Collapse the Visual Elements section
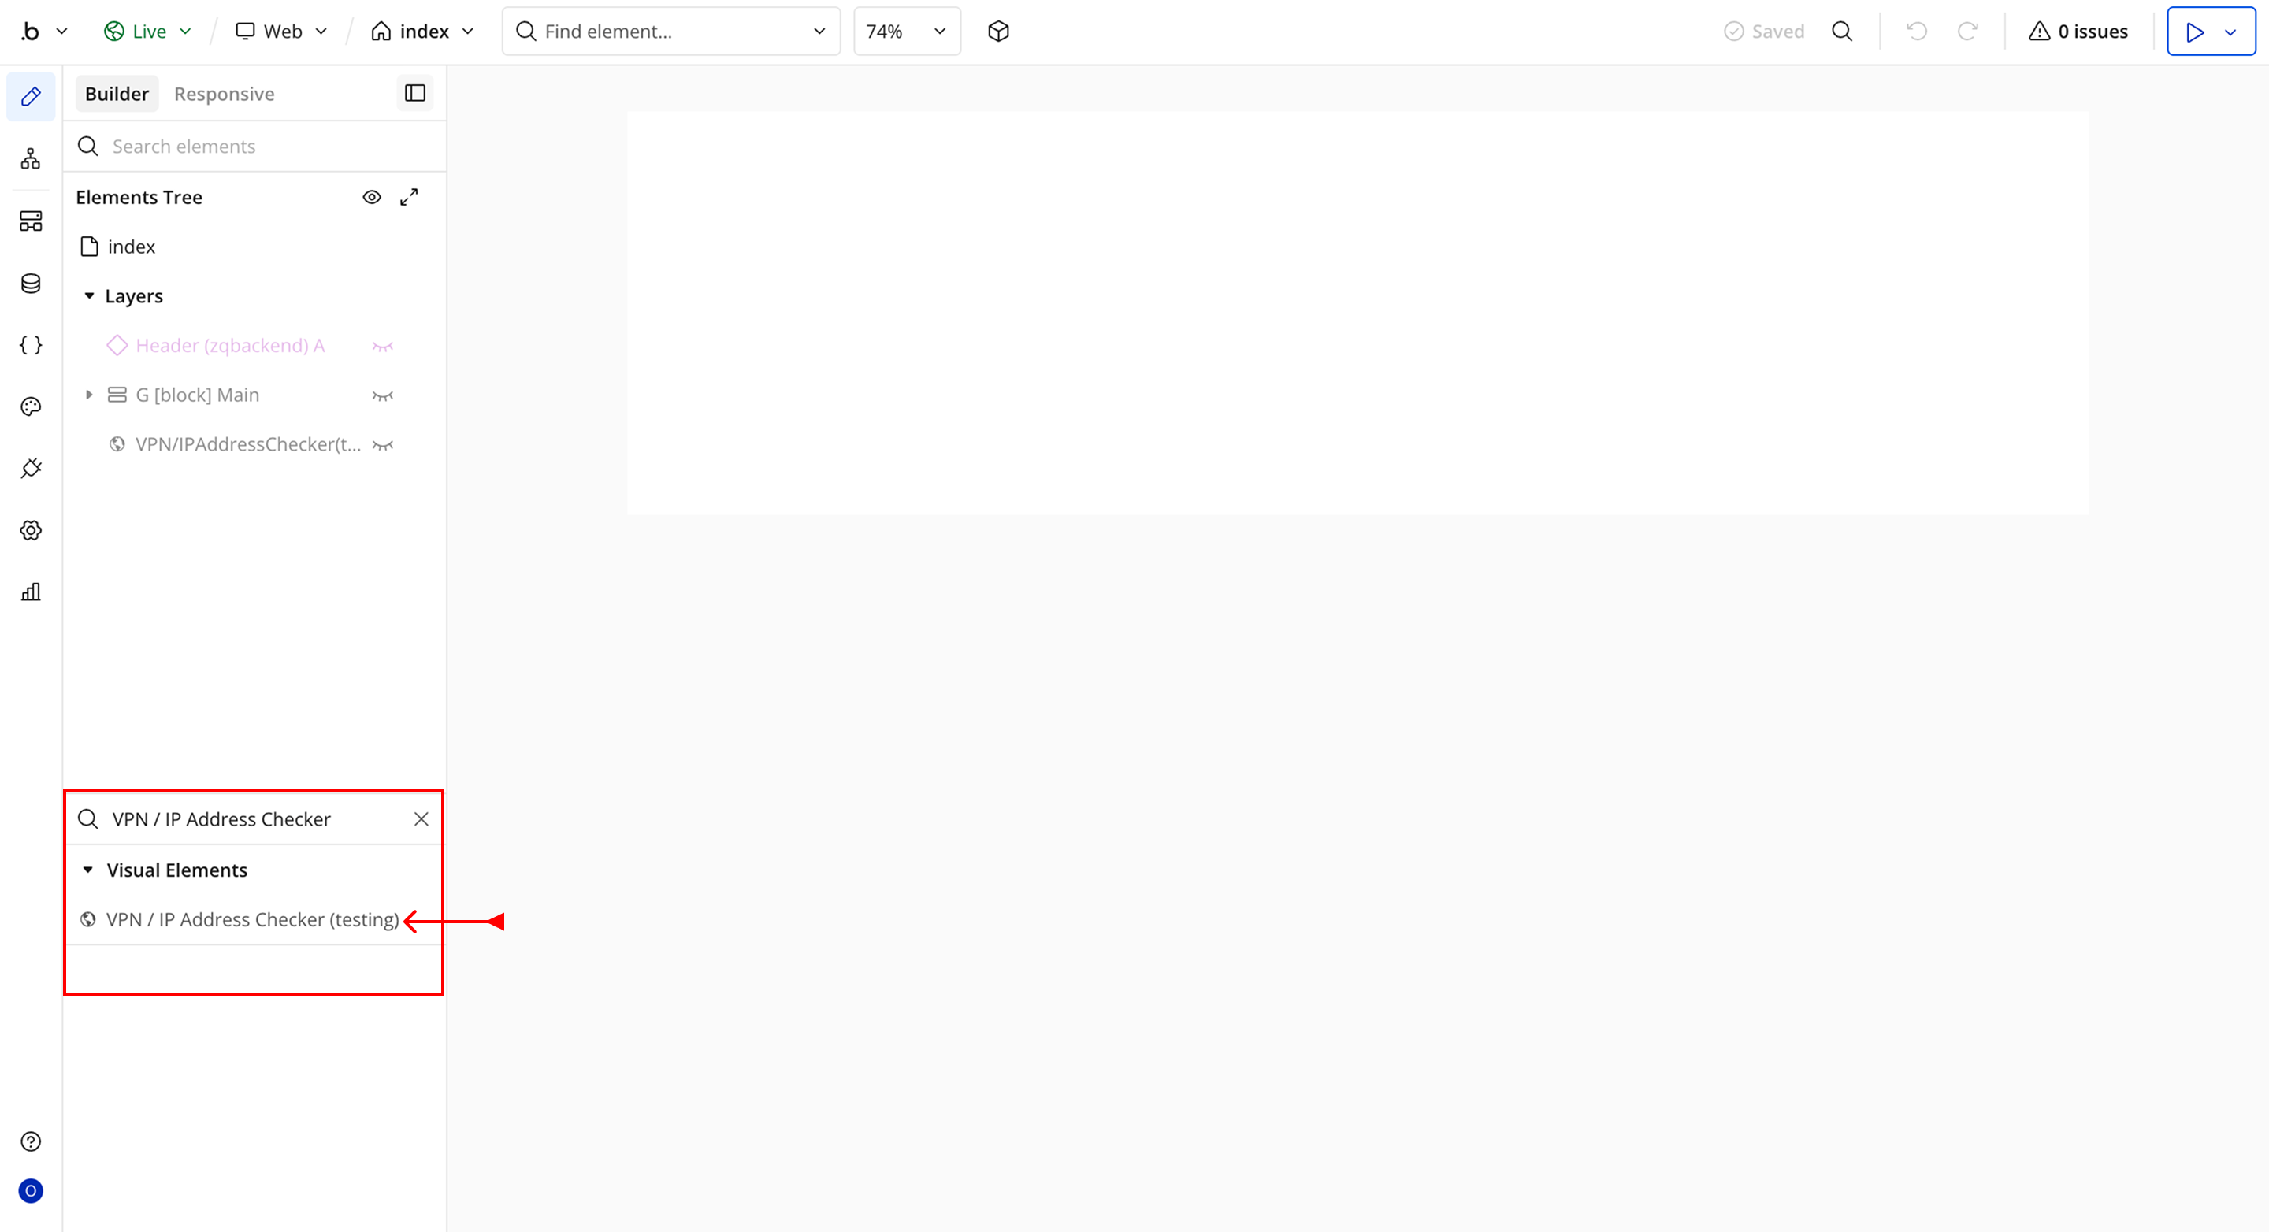The width and height of the screenshot is (2269, 1232). [88, 870]
